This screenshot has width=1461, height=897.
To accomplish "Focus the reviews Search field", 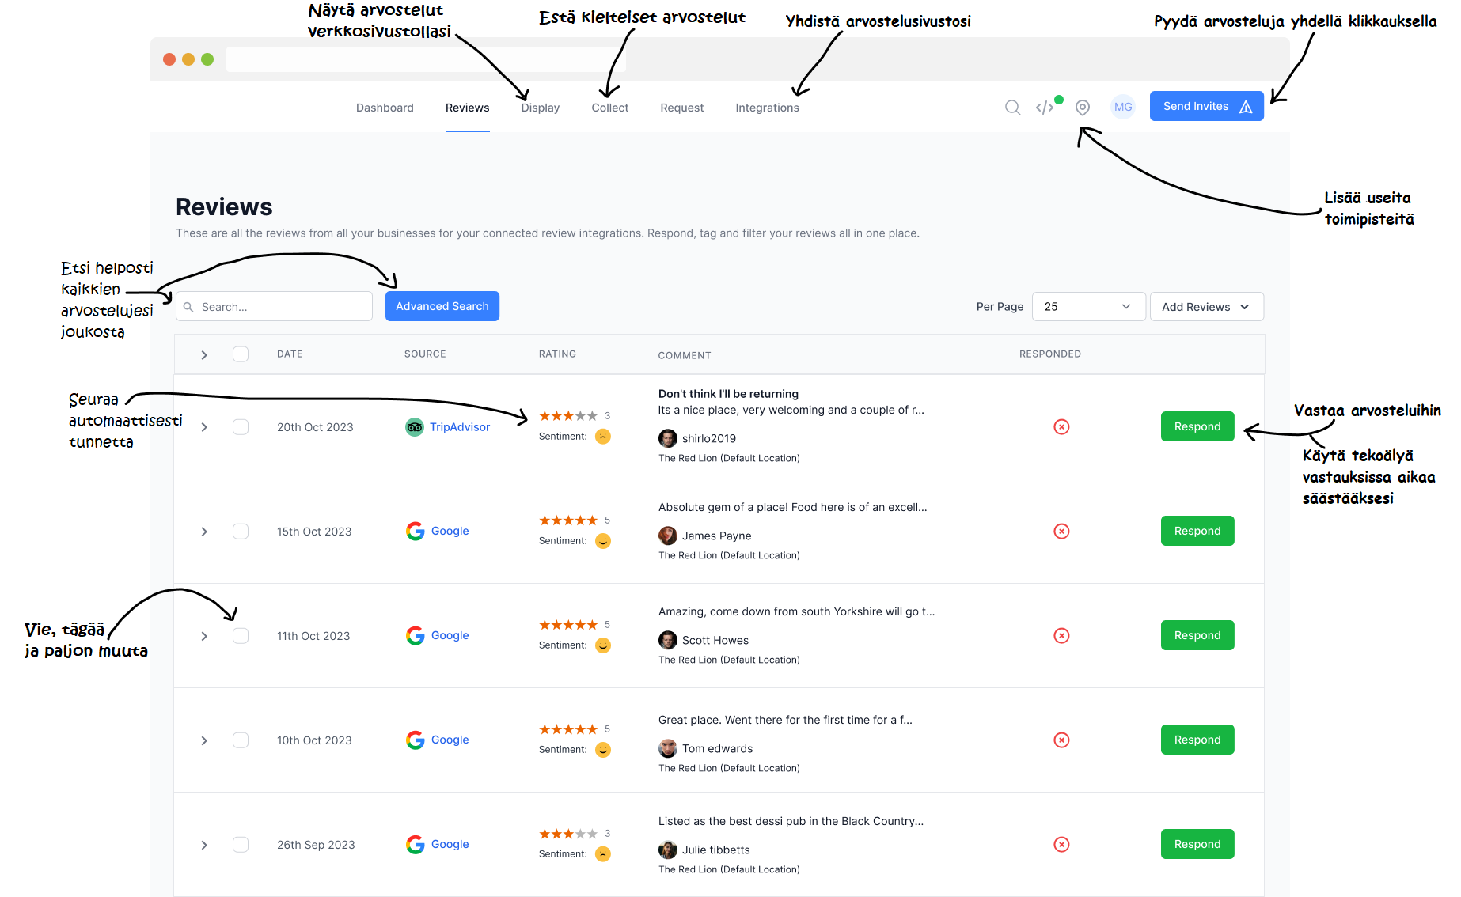I will (x=274, y=307).
